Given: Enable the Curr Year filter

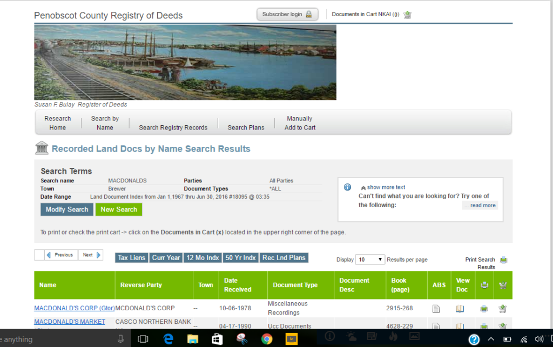Looking at the screenshot, I should tap(166, 257).
